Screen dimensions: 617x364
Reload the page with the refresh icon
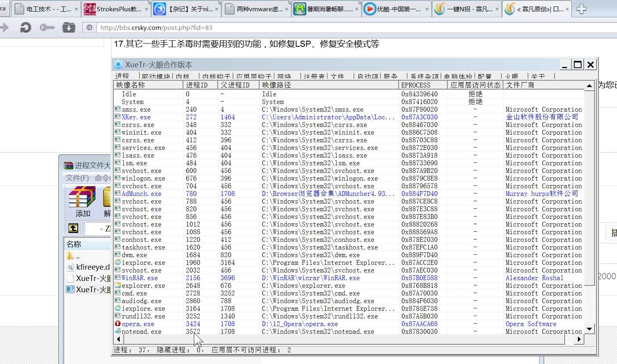click(25, 27)
